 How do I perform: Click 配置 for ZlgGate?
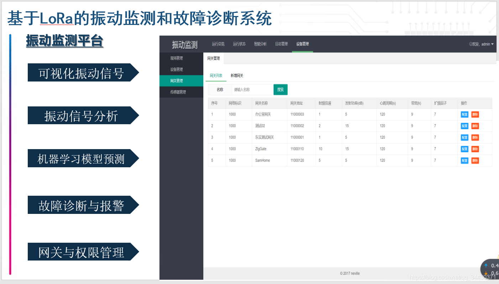pyautogui.click(x=464, y=149)
